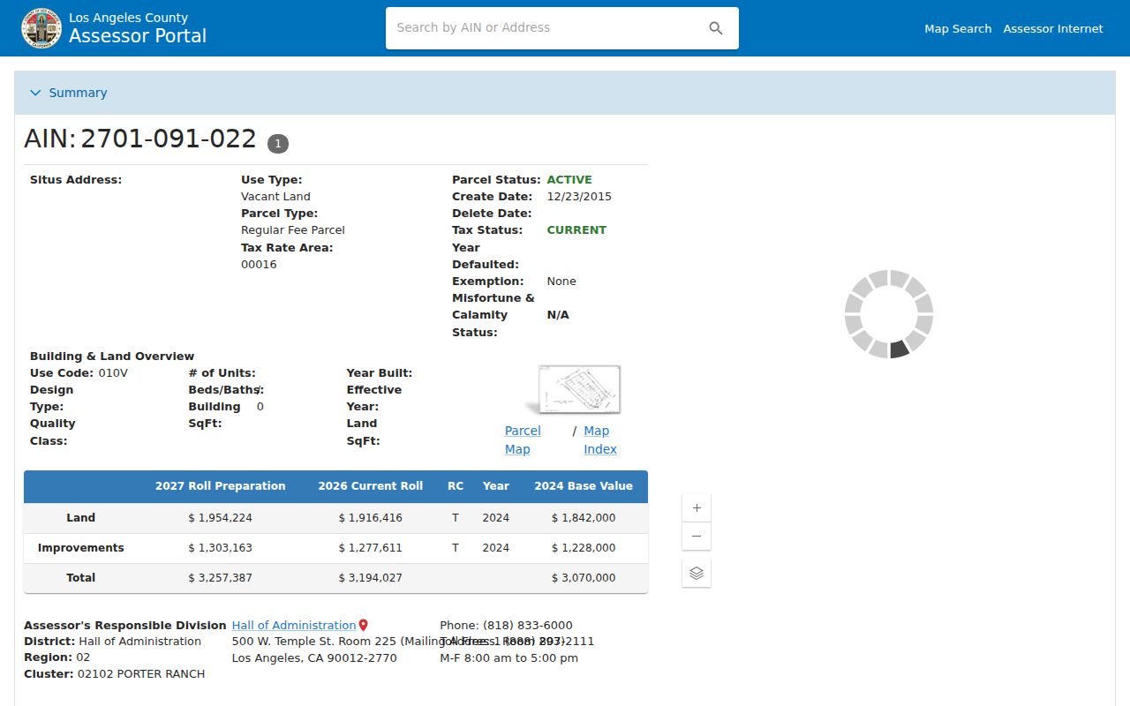Click the total value $ 3,257,387

pos(220,578)
